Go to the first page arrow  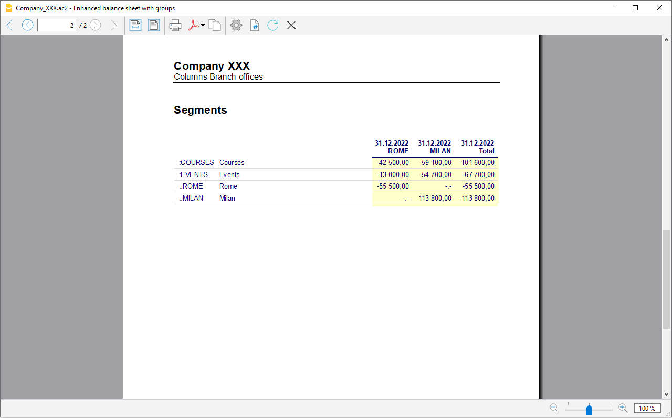(x=9, y=25)
